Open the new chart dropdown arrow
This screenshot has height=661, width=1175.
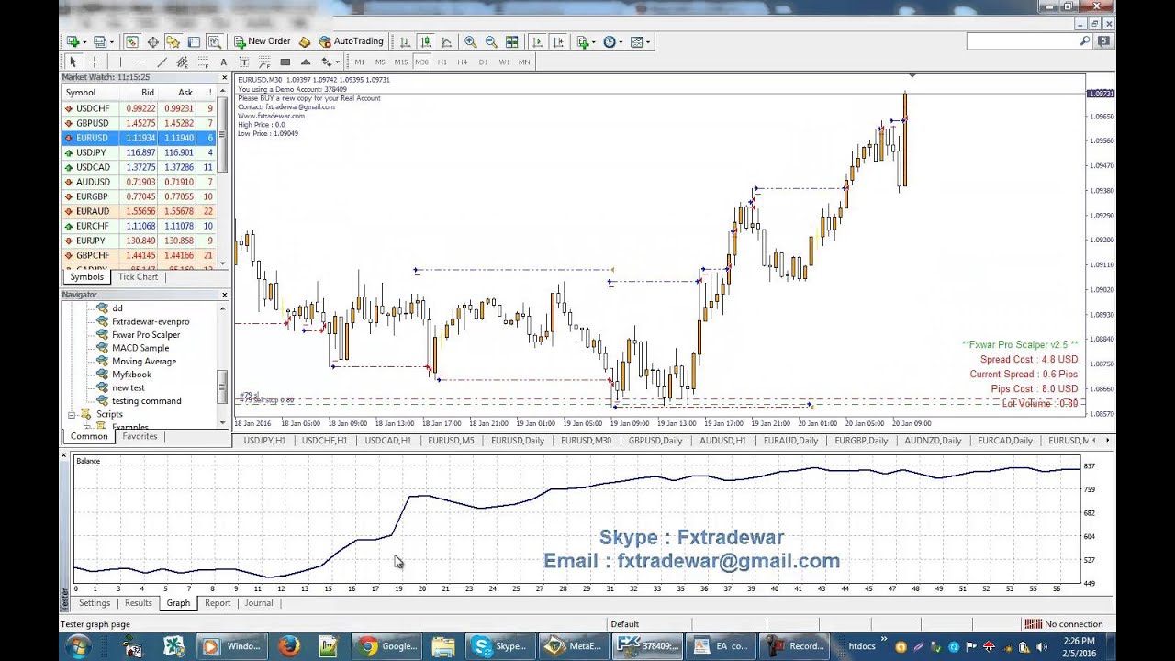(84, 41)
